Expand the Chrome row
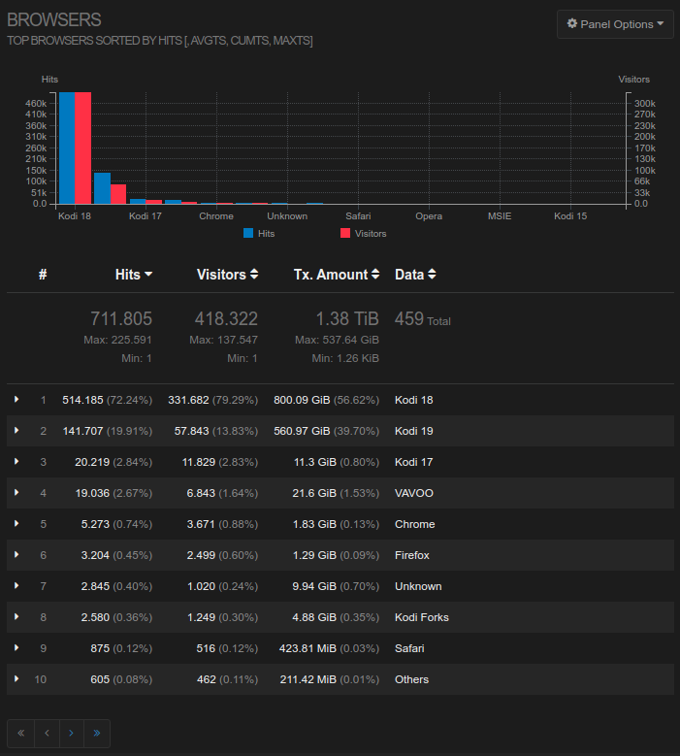Screen dimensions: 680x756 point(16,524)
